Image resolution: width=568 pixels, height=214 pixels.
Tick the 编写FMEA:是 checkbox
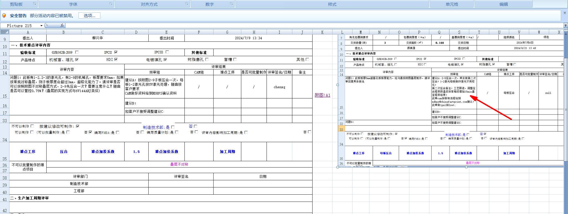[x=118, y=132]
